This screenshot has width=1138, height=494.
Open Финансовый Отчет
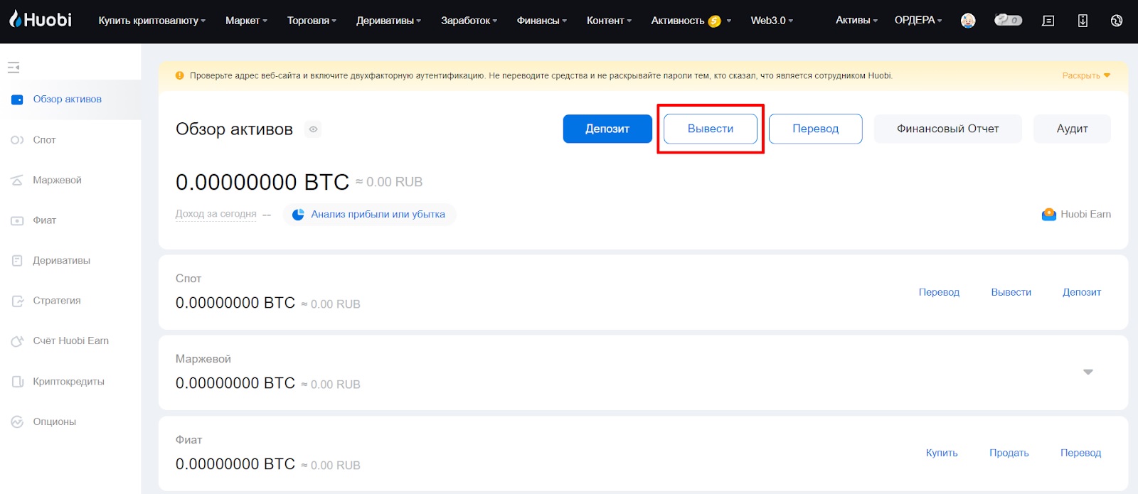(x=948, y=129)
